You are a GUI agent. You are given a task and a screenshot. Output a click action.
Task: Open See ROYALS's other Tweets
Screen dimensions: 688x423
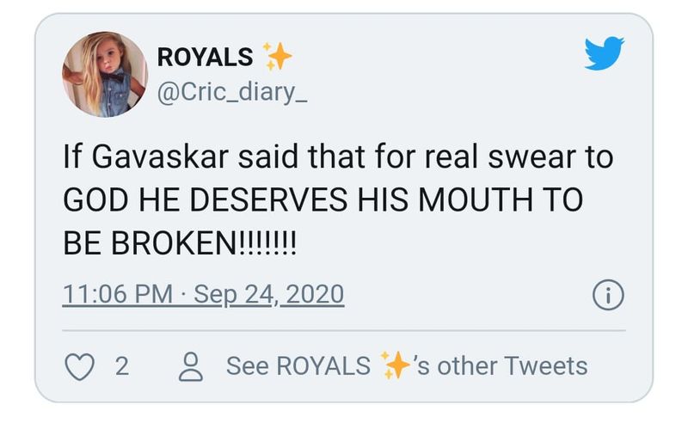pyautogui.click(x=406, y=366)
